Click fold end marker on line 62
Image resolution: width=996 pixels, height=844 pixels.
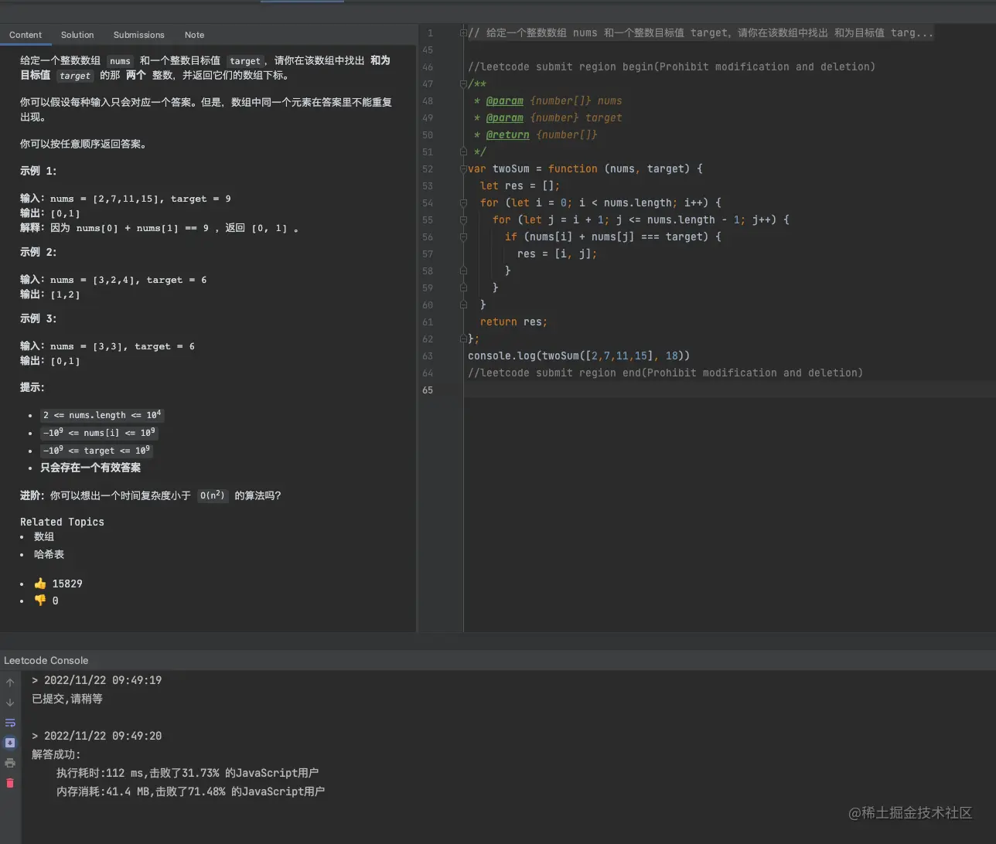(x=463, y=339)
